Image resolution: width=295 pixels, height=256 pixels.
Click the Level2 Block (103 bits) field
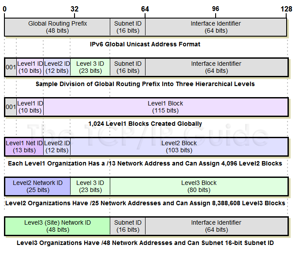[x=179, y=147]
